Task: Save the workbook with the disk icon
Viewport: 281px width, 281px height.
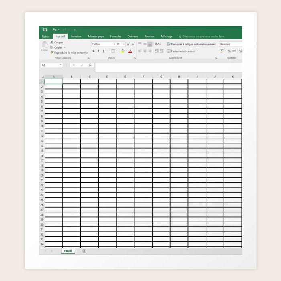Action: (x=45, y=30)
